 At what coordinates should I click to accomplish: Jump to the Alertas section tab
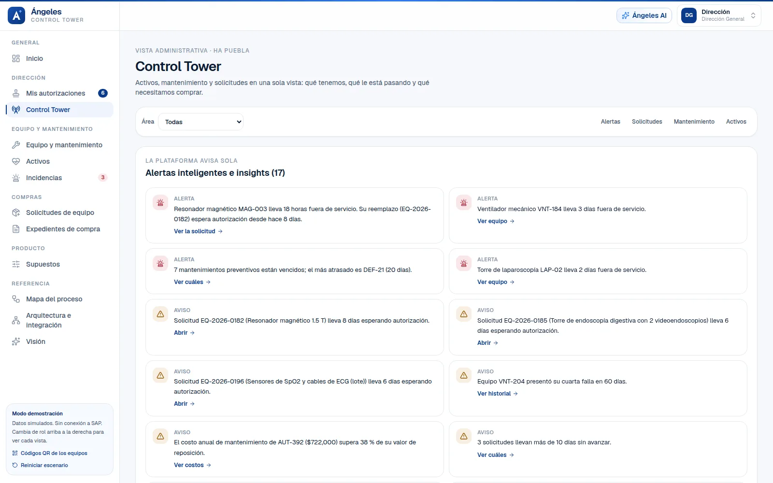click(611, 122)
